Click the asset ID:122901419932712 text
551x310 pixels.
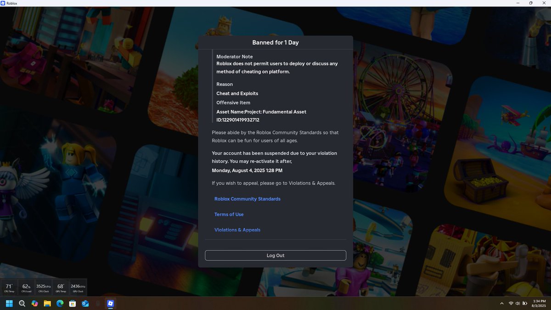[x=238, y=120]
